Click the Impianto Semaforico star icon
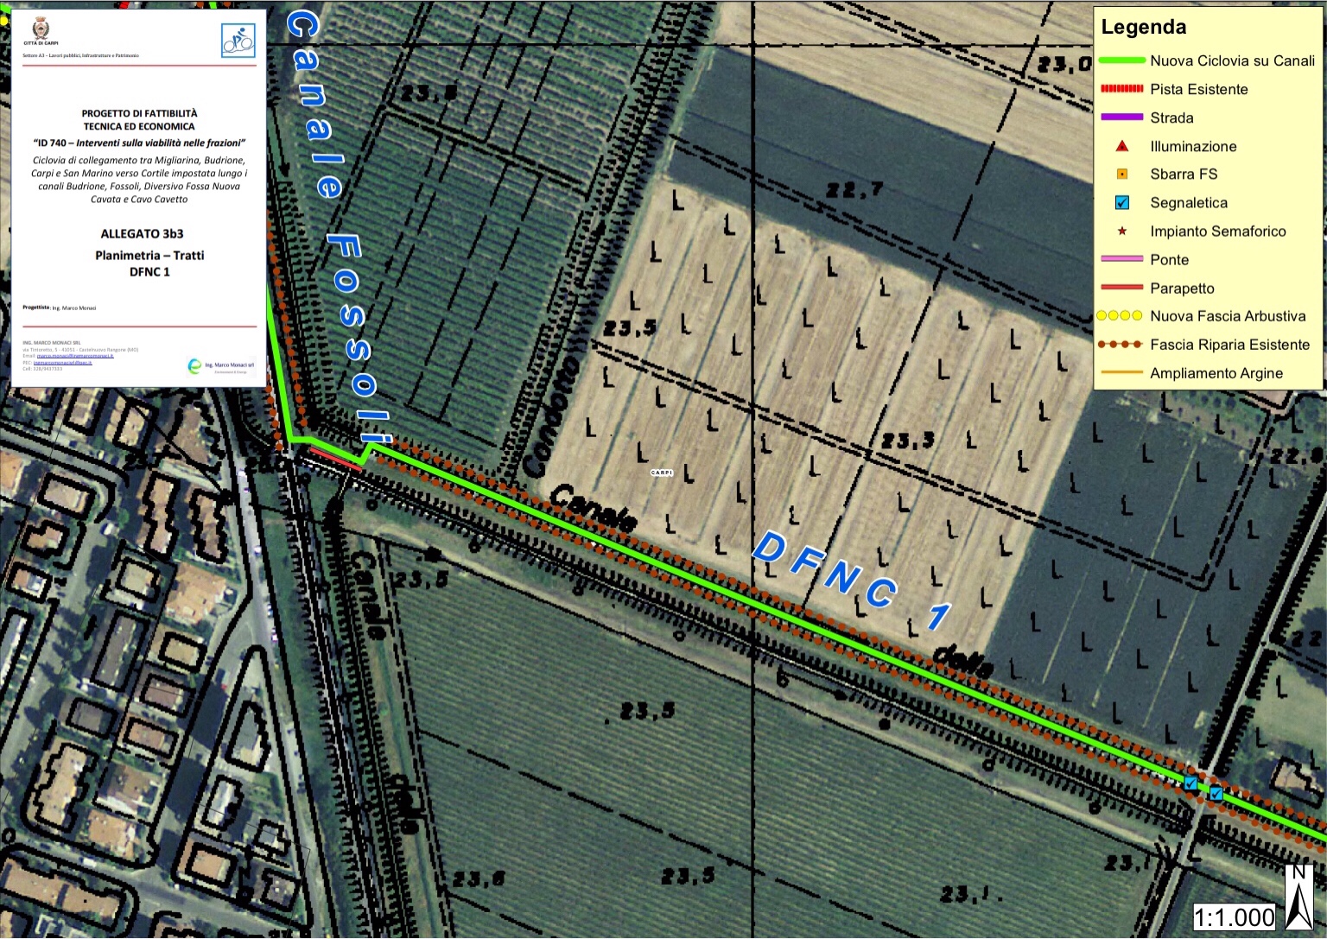Screen dimensions: 1327x939 (x=1121, y=232)
